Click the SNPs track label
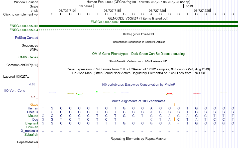This screenshot has height=148, width=238. (34, 50)
